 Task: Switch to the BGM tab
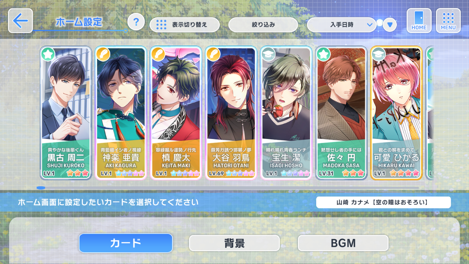pyautogui.click(x=343, y=243)
